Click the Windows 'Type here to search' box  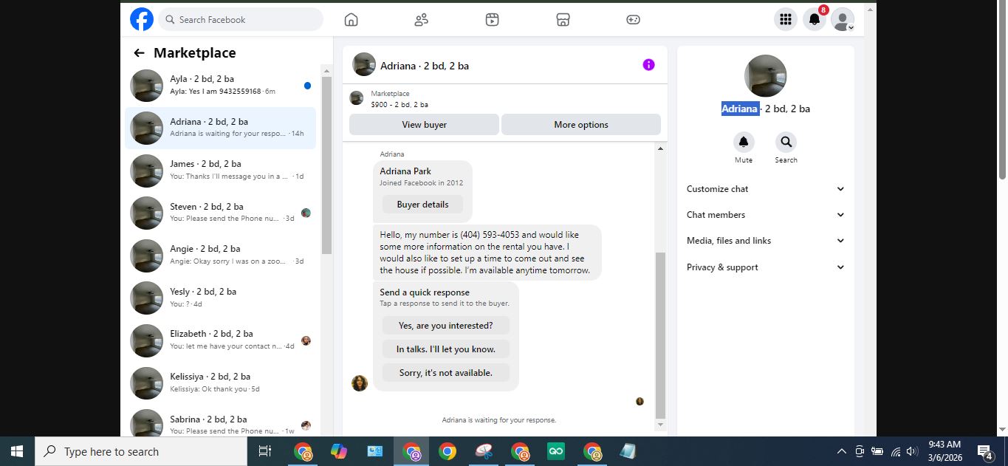pos(141,451)
